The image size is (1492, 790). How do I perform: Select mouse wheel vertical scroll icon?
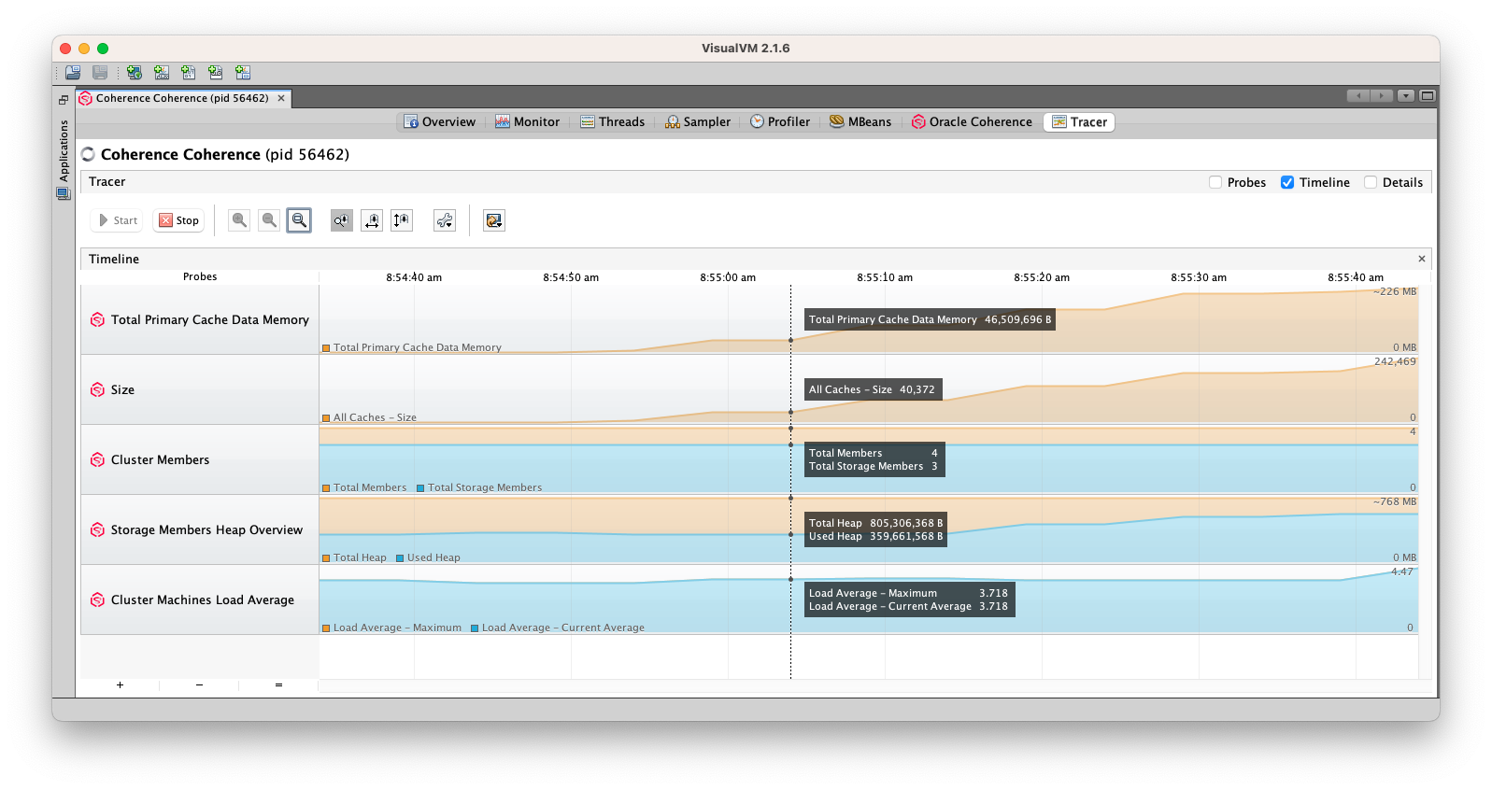coord(402,220)
